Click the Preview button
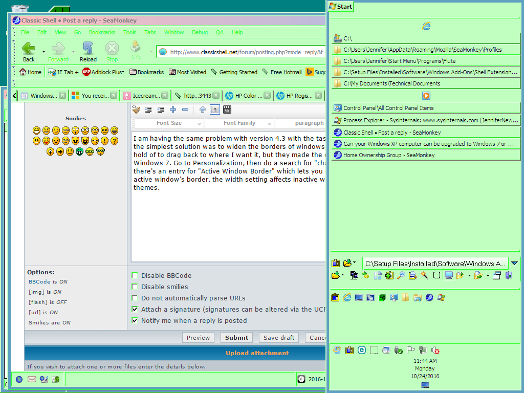This screenshot has width=524, height=393. point(198,338)
